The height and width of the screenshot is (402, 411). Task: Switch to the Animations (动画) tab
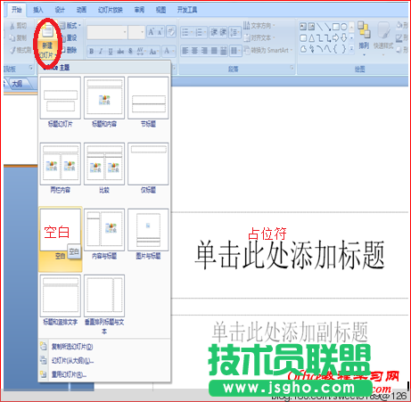[81, 10]
